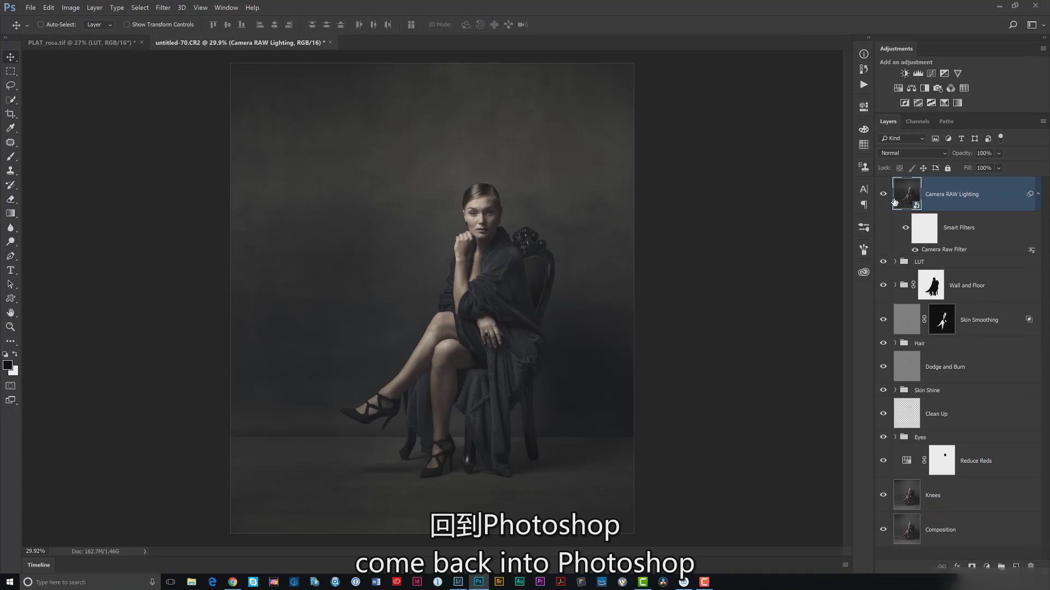Check Show Transform Controls
The image size is (1050, 590).
click(126, 25)
